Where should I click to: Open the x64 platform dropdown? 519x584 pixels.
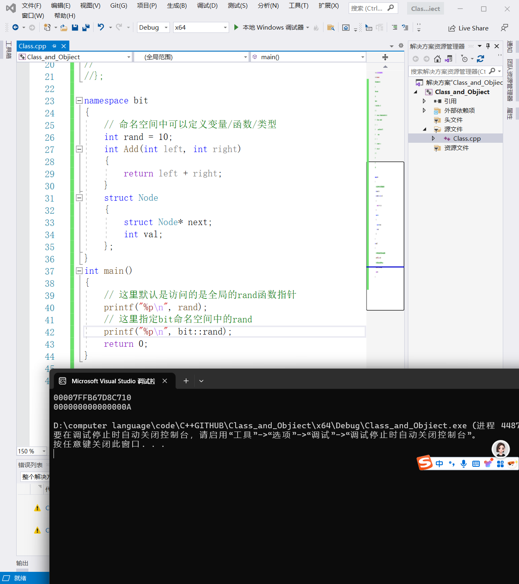[201, 27]
